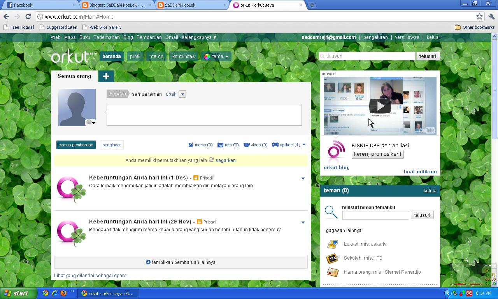Open Terjemahan from the top bar

(x=107, y=37)
